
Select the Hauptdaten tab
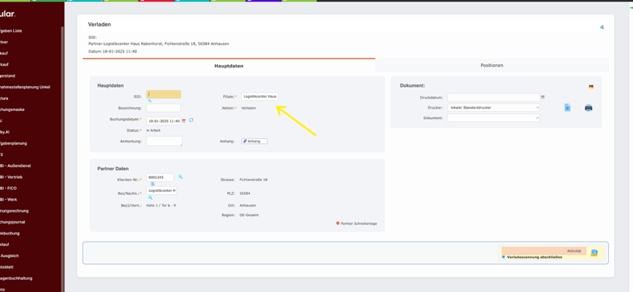click(x=229, y=66)
